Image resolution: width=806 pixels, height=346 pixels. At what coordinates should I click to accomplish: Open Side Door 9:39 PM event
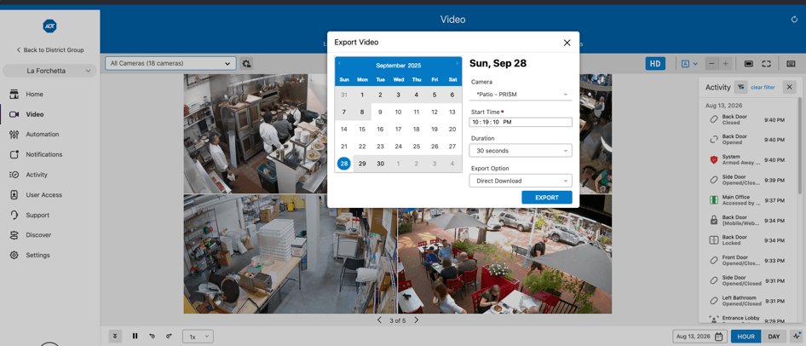click(x=748, y=180)
